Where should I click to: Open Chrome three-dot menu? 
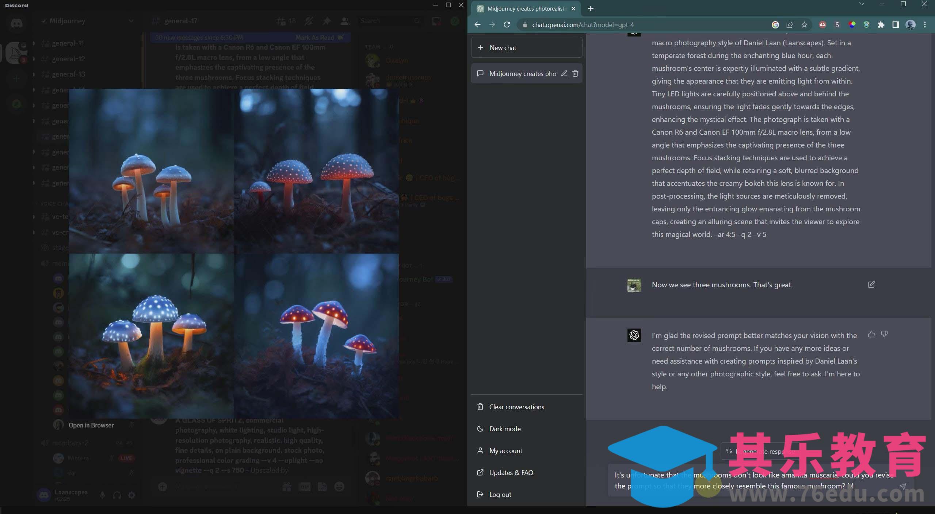pyautogui.click(x=925, y=24)
